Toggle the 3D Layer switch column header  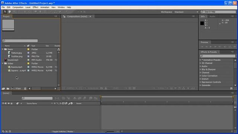click(x=71, y=103)
